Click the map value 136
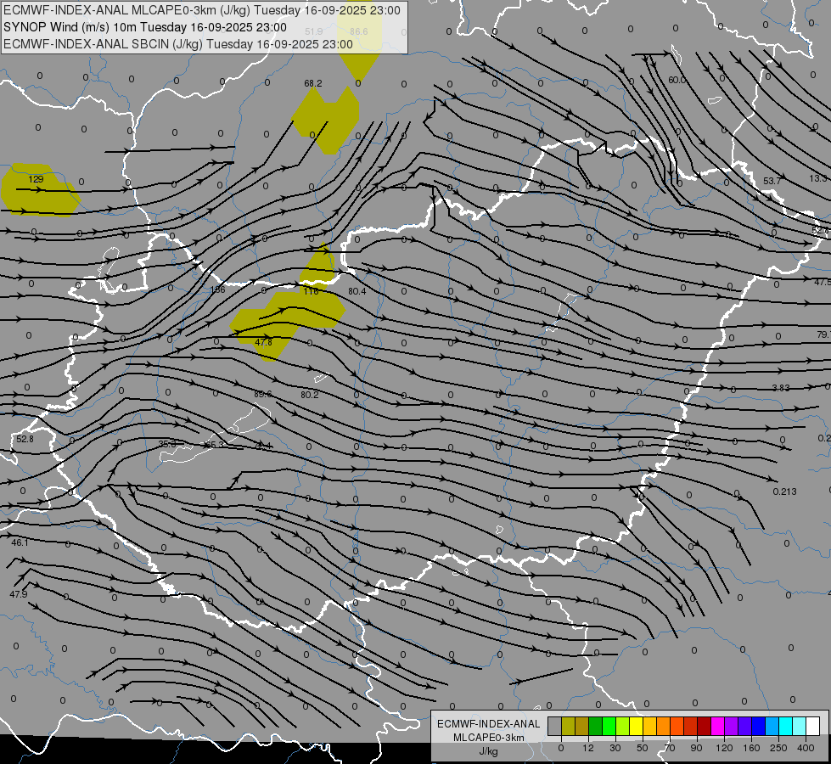The width and height of the screenshot is (831, 764). (217, 290)
